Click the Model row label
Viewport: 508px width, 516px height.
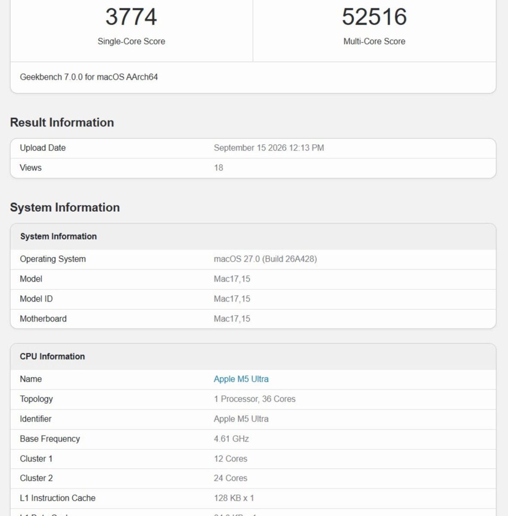point(31,279)
